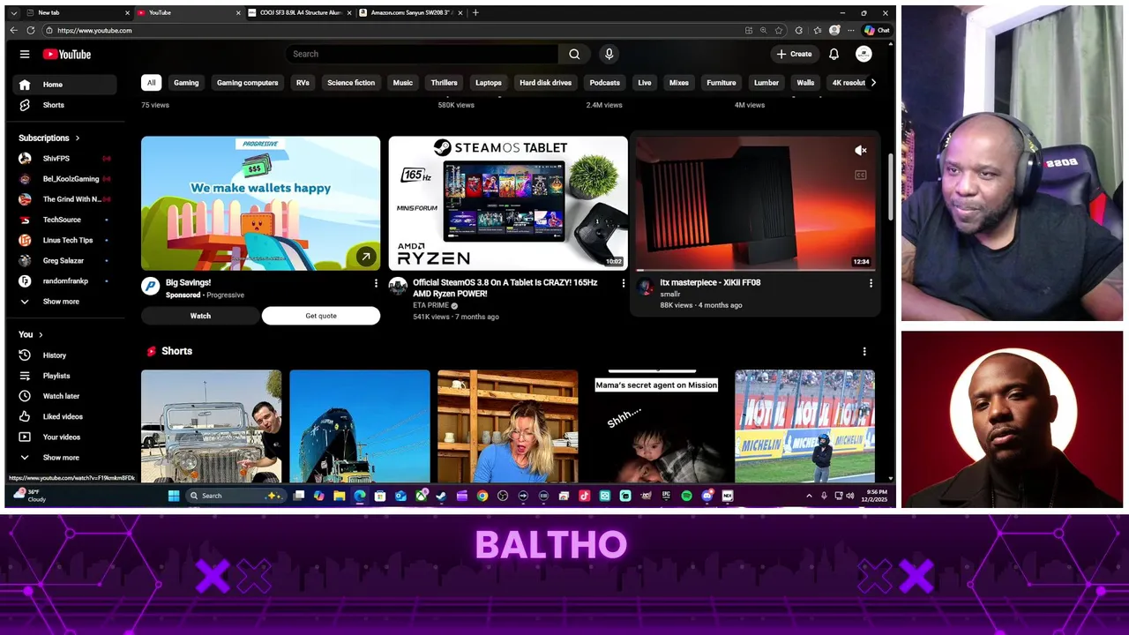The image size is (1129, 635).
Task: Toggle captions on Itx masterpiece preview
Action: click(x=861, y=175)
